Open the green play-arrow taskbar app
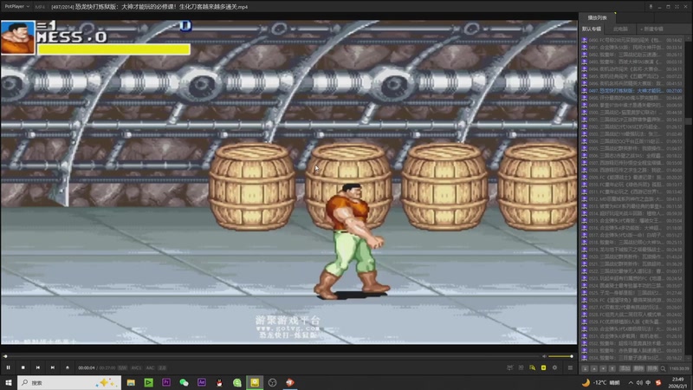 pyautogui.click(x=148, y=382)
